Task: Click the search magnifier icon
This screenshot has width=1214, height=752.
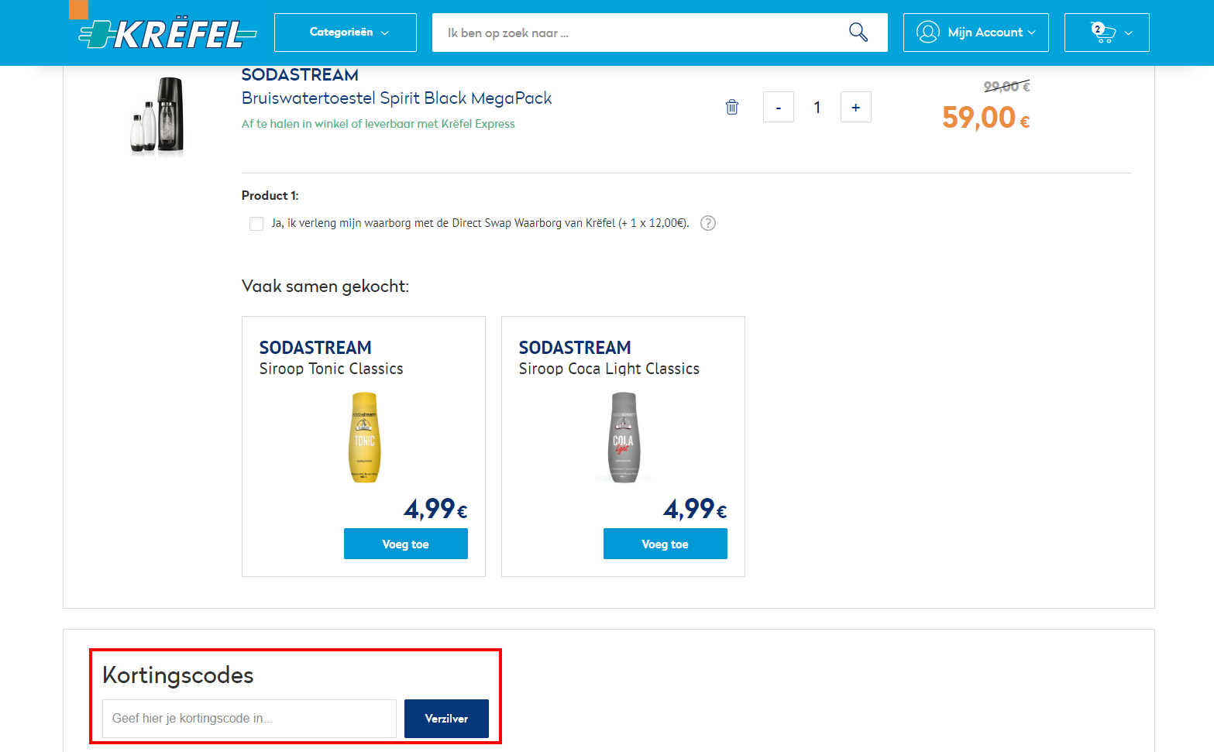Action: point(858,33)
